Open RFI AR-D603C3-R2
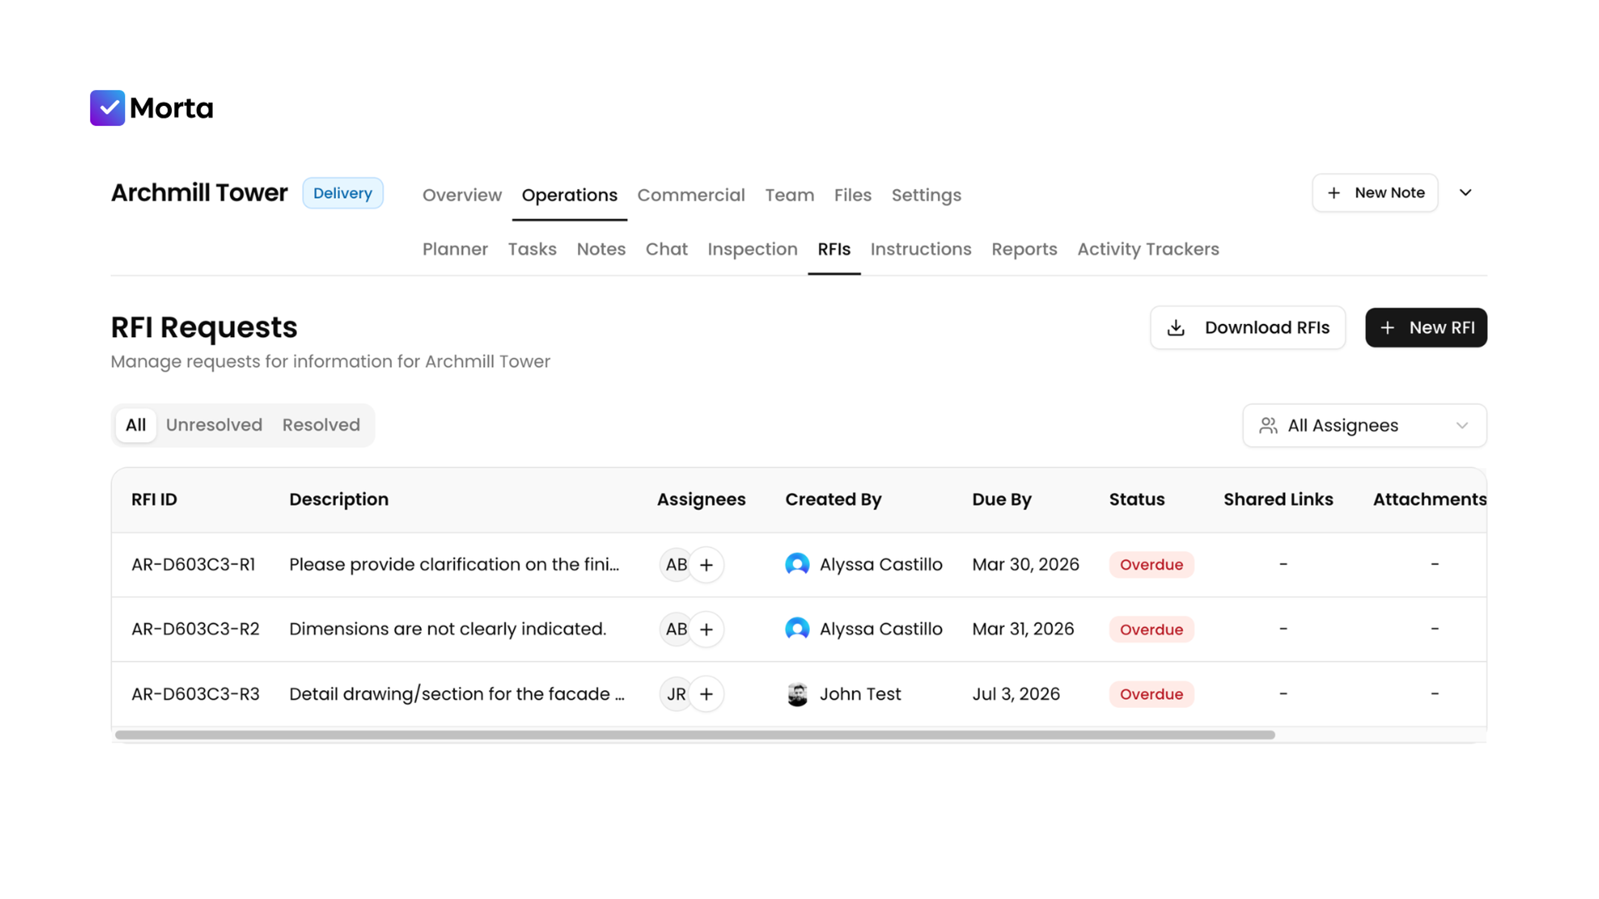This screenshot has width=1599, height=899. [x=195, y=629]
